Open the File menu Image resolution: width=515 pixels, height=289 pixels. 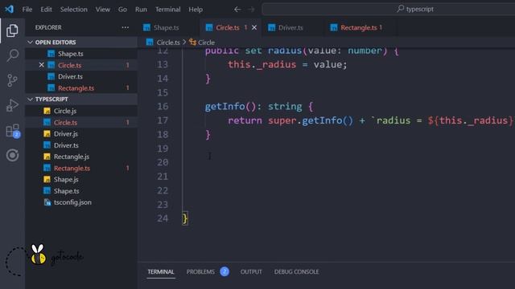(x=27, y=9)
